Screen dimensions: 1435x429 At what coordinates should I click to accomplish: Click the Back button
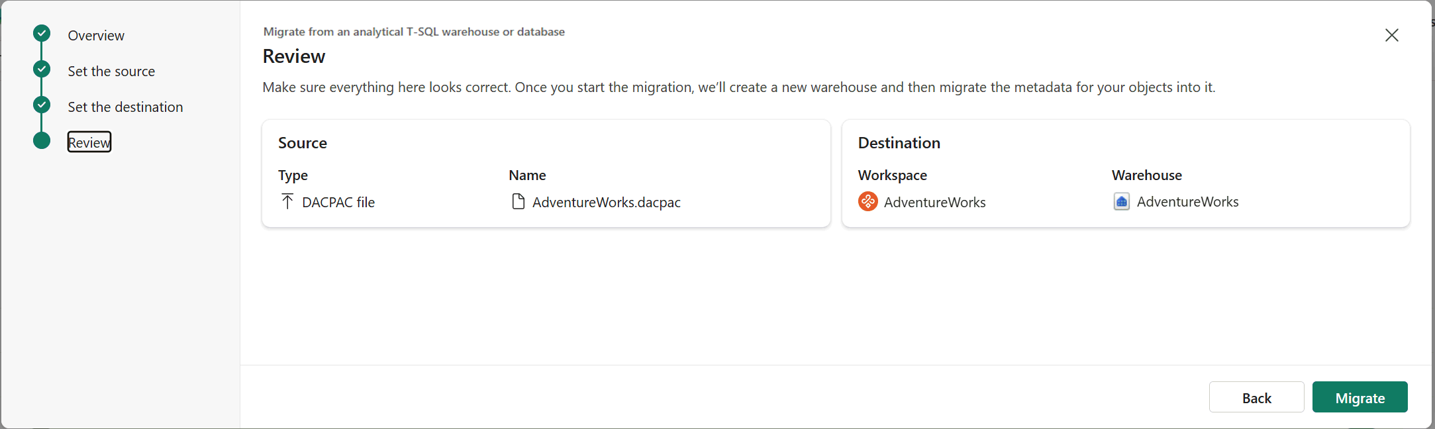click(1256, 397)
